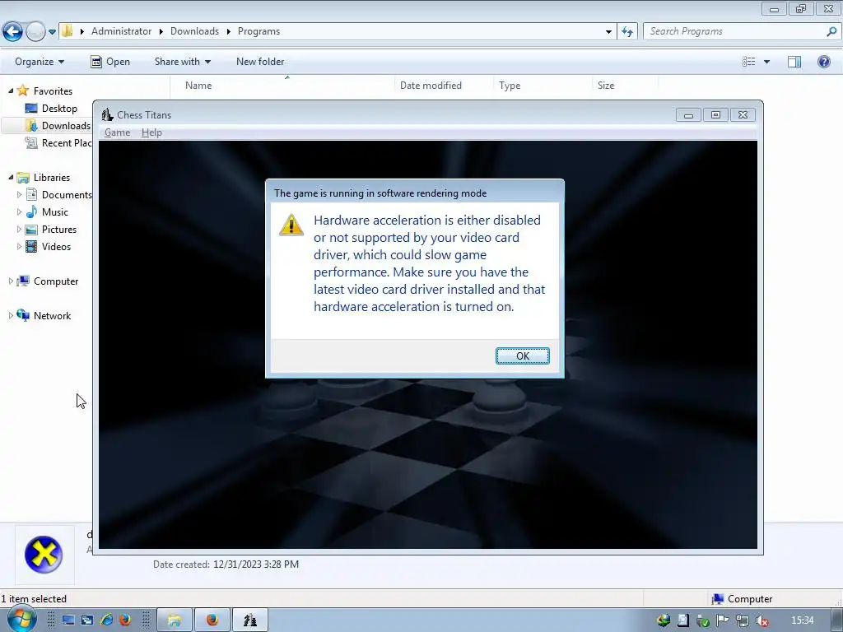
Task: Sort by the Date modified column
Action: (x=431, y=85)
